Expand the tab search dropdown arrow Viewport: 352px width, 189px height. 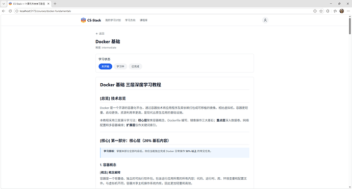(4, 4)
